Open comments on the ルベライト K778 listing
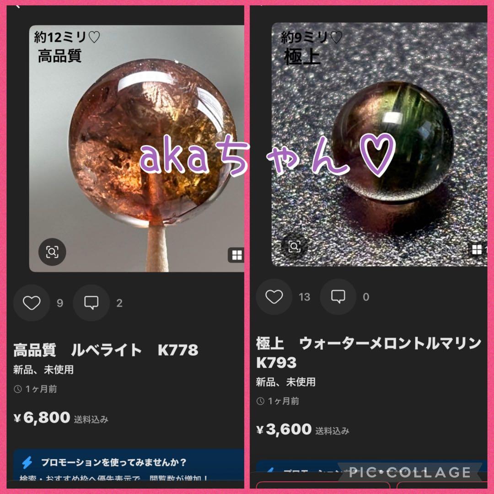The image size is (494, 494). pos(91,303)
